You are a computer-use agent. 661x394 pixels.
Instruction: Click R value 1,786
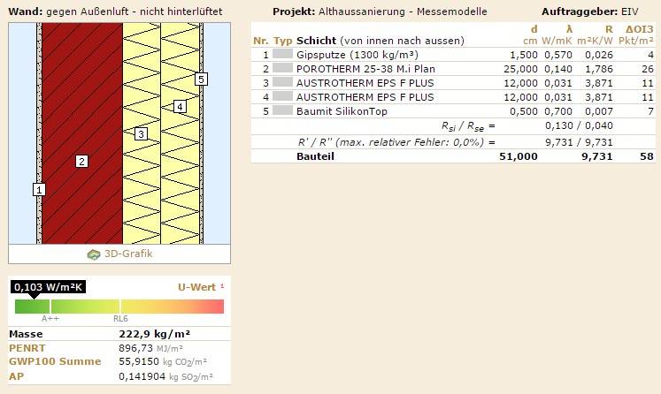tap(598, 69)
